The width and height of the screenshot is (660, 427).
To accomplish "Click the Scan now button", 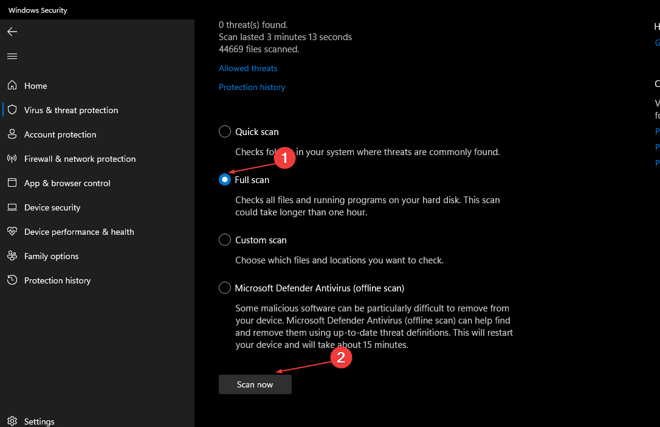I will (x=255, y=384).
